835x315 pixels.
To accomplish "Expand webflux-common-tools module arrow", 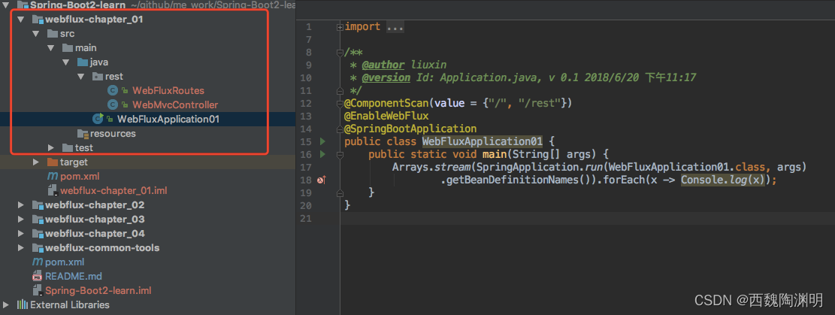I will point(21,248).
